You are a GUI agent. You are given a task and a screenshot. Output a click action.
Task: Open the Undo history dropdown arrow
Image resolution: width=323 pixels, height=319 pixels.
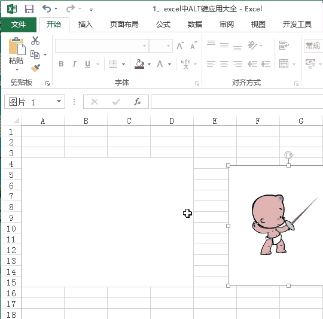click(x=56, y=9)
